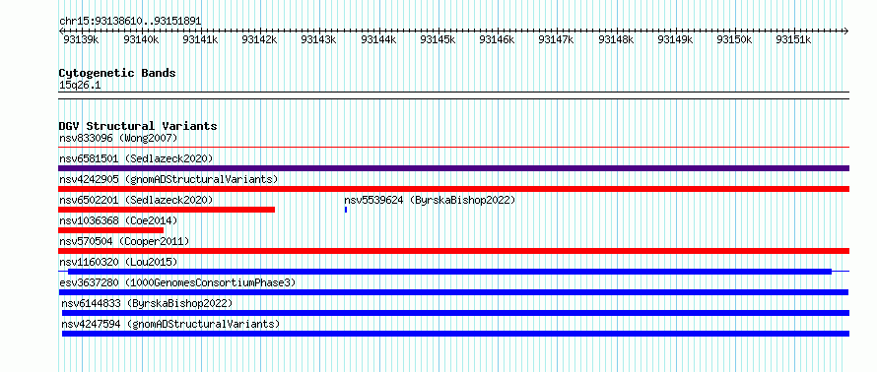Open nsv4242905 (gnomADStructuralVariants) label
This screenshot has height=372, width=877.
coord(169,179)
